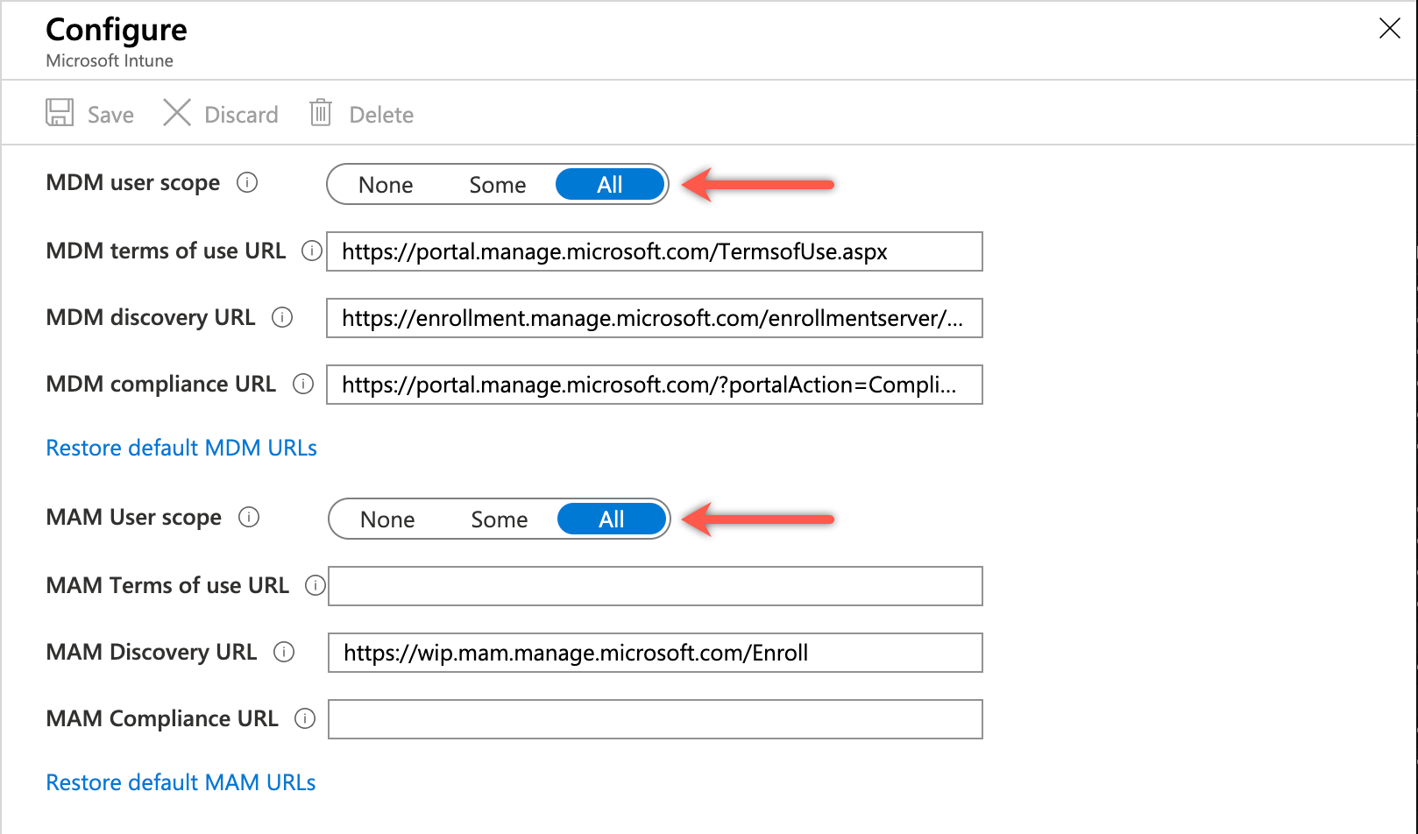This screenshot has width=1418, height=834.
Task: Click the Discard icon
Action: tap(177, 113)
